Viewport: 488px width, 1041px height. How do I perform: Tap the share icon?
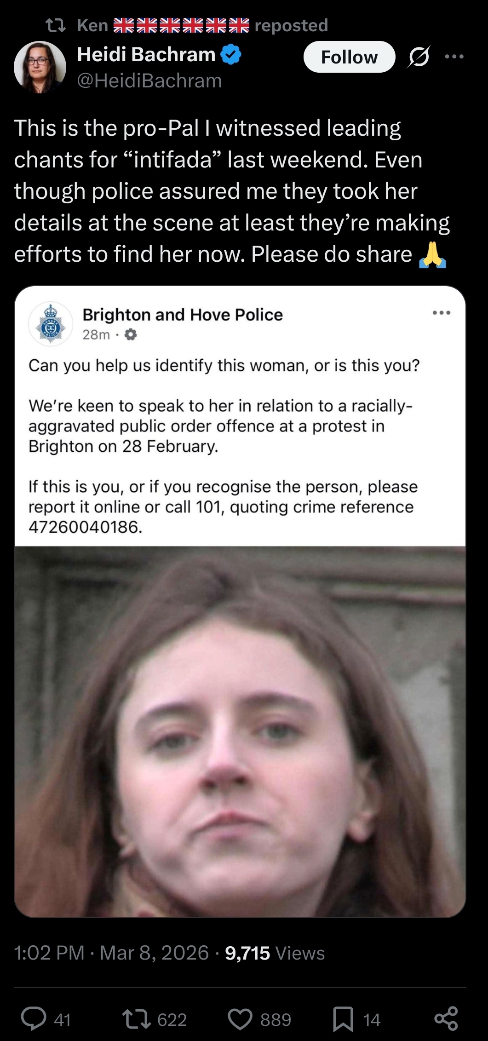pyautogui.click(x=446, y=1018)
